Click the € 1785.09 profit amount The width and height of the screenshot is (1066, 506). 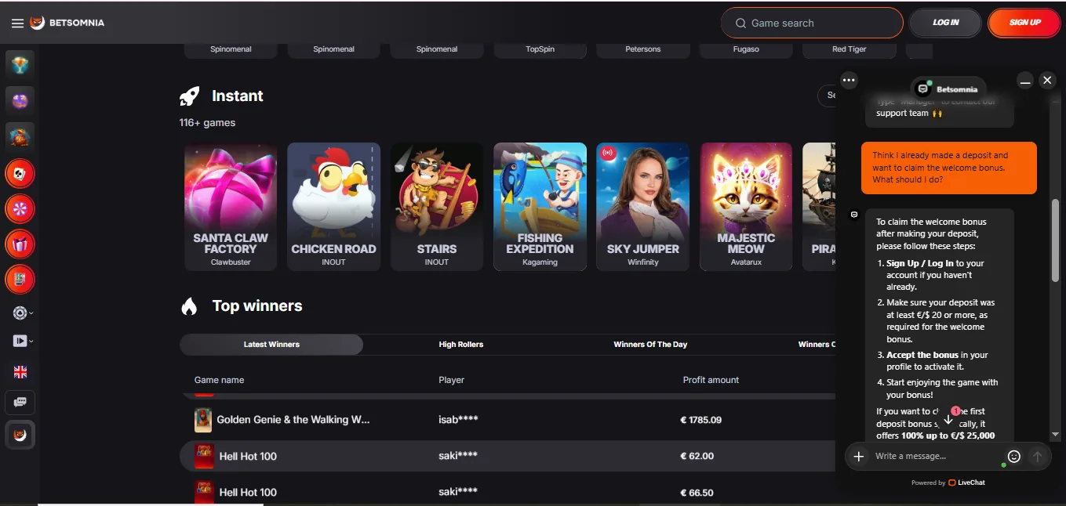(x=701, y=420)
